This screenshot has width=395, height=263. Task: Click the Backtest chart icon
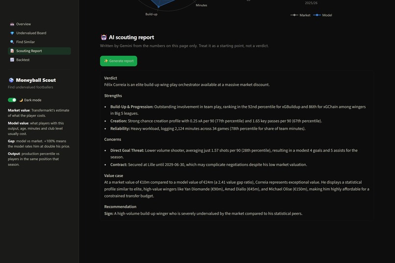12,60
